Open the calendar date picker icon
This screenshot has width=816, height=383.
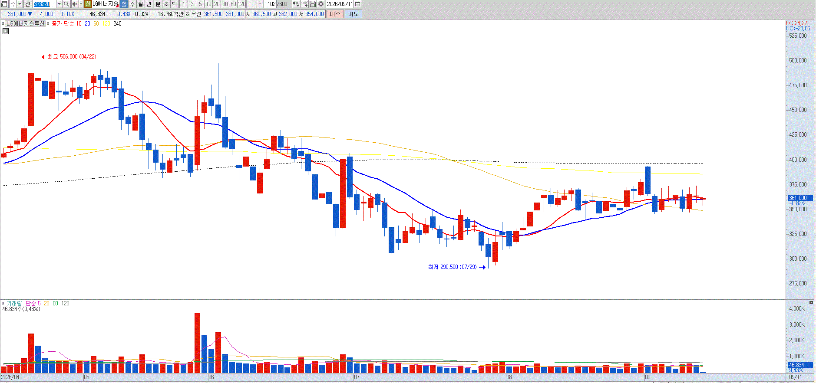point(357,4)
